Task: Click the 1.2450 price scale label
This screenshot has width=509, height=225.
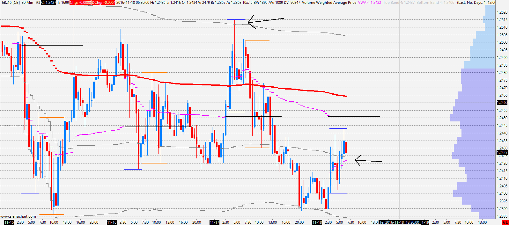Action: (x=502, y=118)
